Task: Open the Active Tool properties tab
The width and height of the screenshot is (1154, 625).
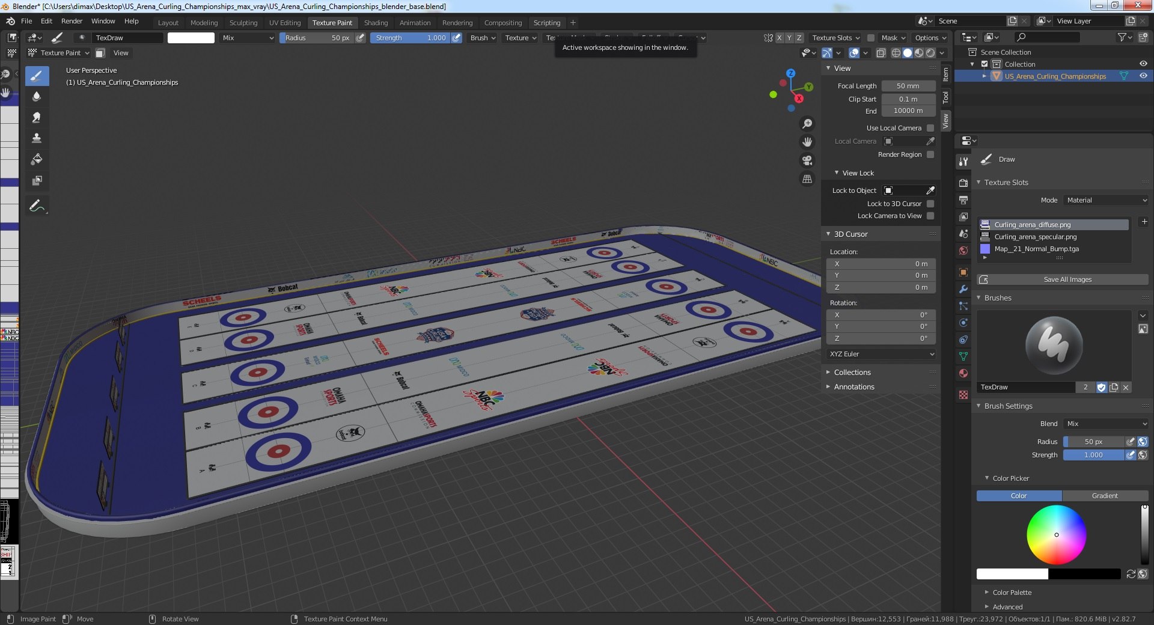Action: coord(963,161)
